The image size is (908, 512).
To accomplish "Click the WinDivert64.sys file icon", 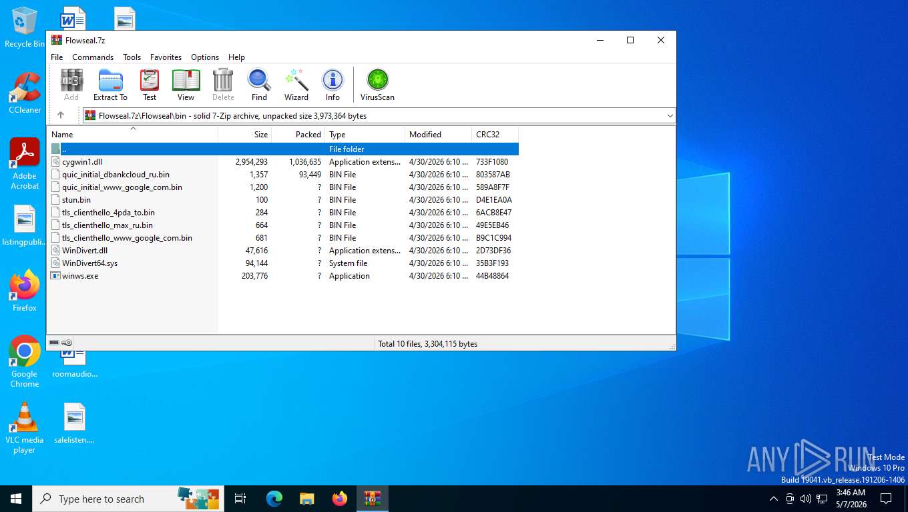I will point(55,263).
